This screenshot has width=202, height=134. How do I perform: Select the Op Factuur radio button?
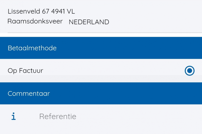(x=190, y=71)
